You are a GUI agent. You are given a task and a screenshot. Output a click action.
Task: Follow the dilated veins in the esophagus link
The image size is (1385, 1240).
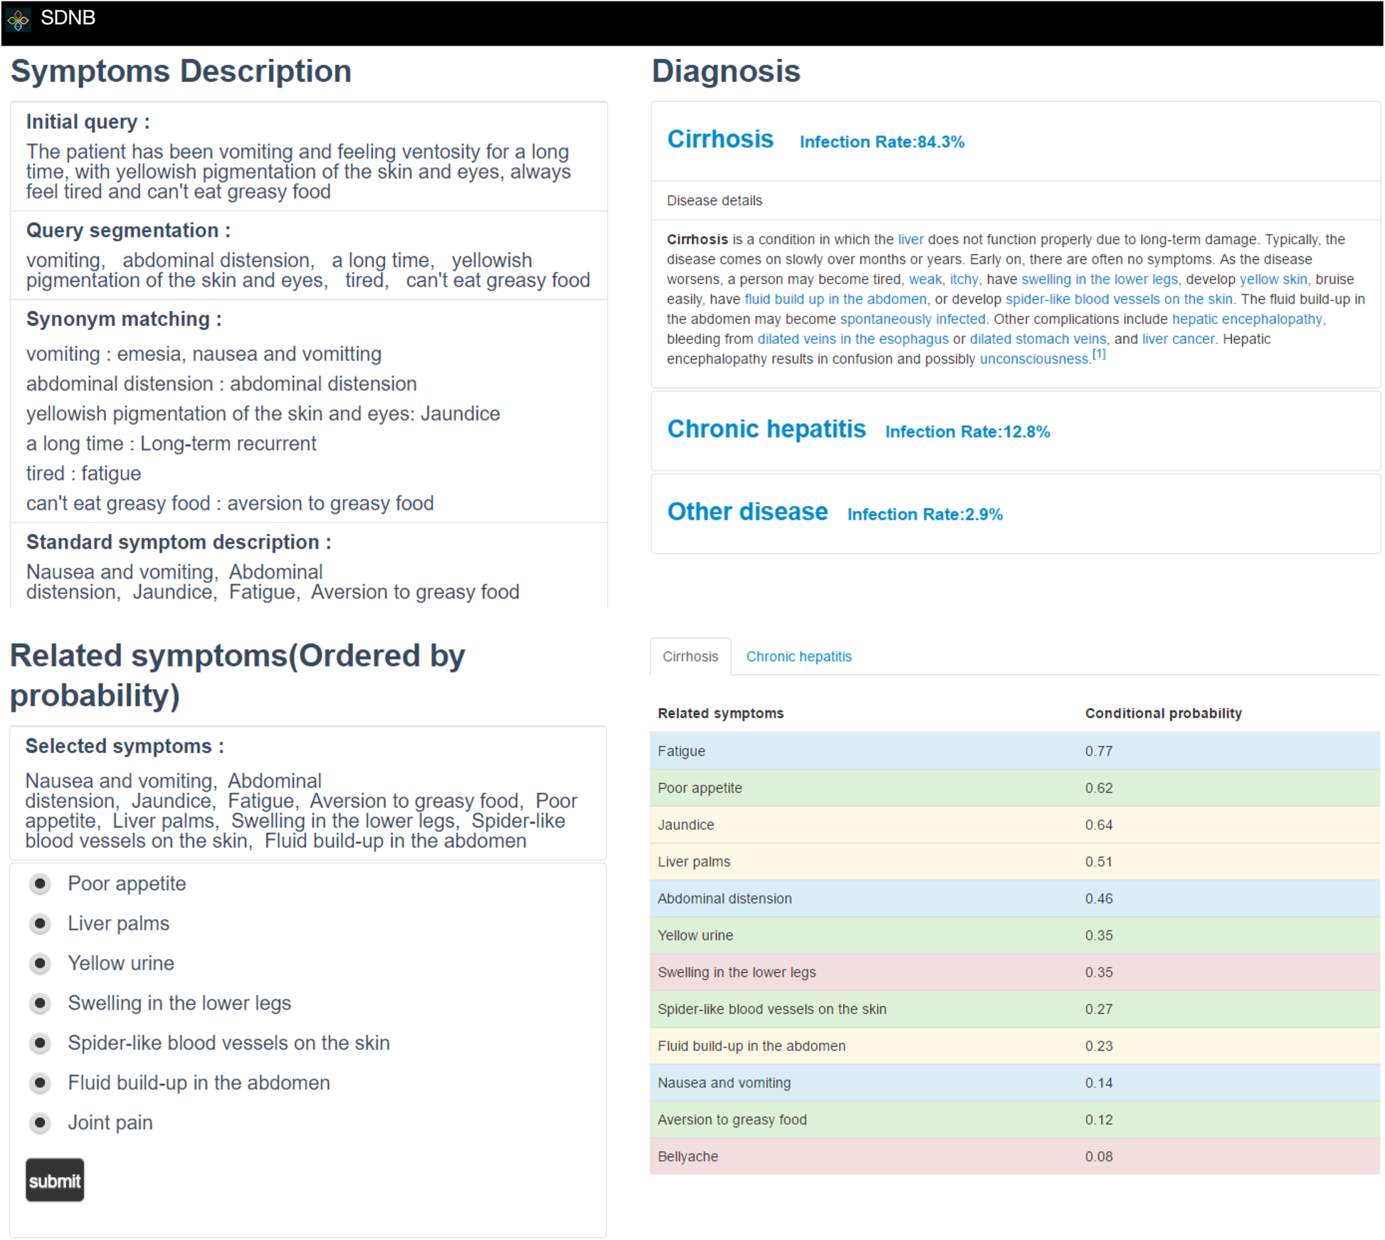point(853,339)
